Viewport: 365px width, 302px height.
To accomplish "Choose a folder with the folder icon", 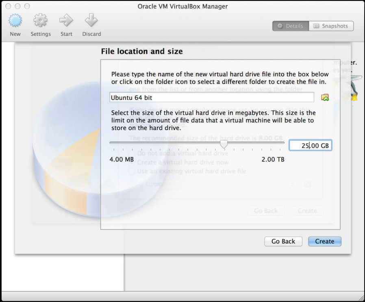I will pos(325,97).
